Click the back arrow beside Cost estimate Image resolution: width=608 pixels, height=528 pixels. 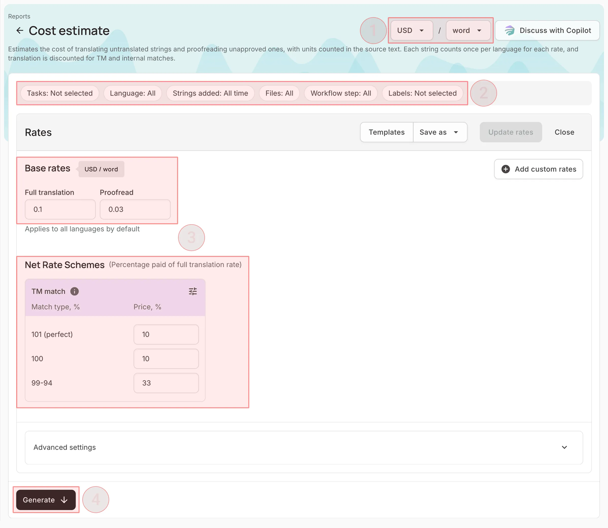[x=20, y=30]
